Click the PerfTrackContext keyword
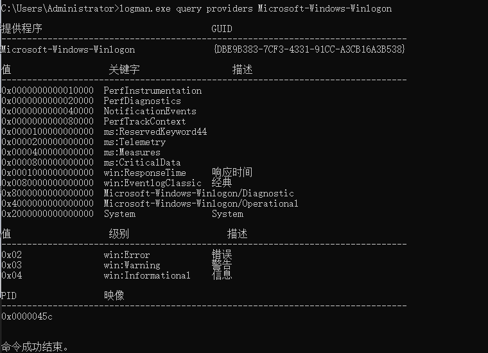Screen dimensions: 488x353 coord(144,121)
